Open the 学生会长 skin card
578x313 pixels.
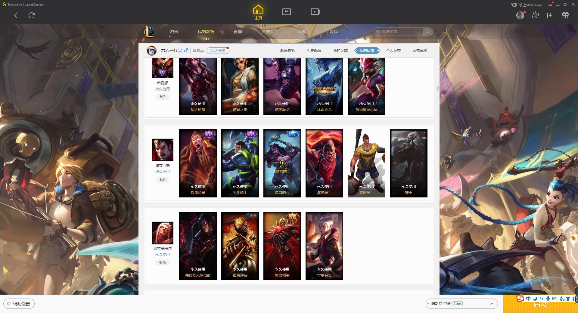coord(324,246)
